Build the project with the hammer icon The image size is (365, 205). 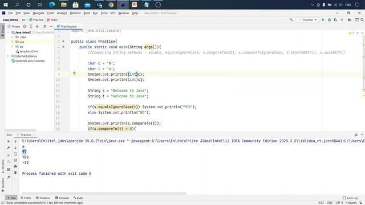[291, 20]
